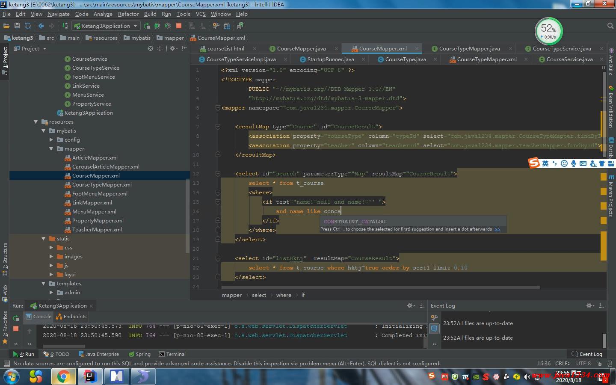
Task: Switch to the StartupRunner.java tab
Action: coord(331,59)
